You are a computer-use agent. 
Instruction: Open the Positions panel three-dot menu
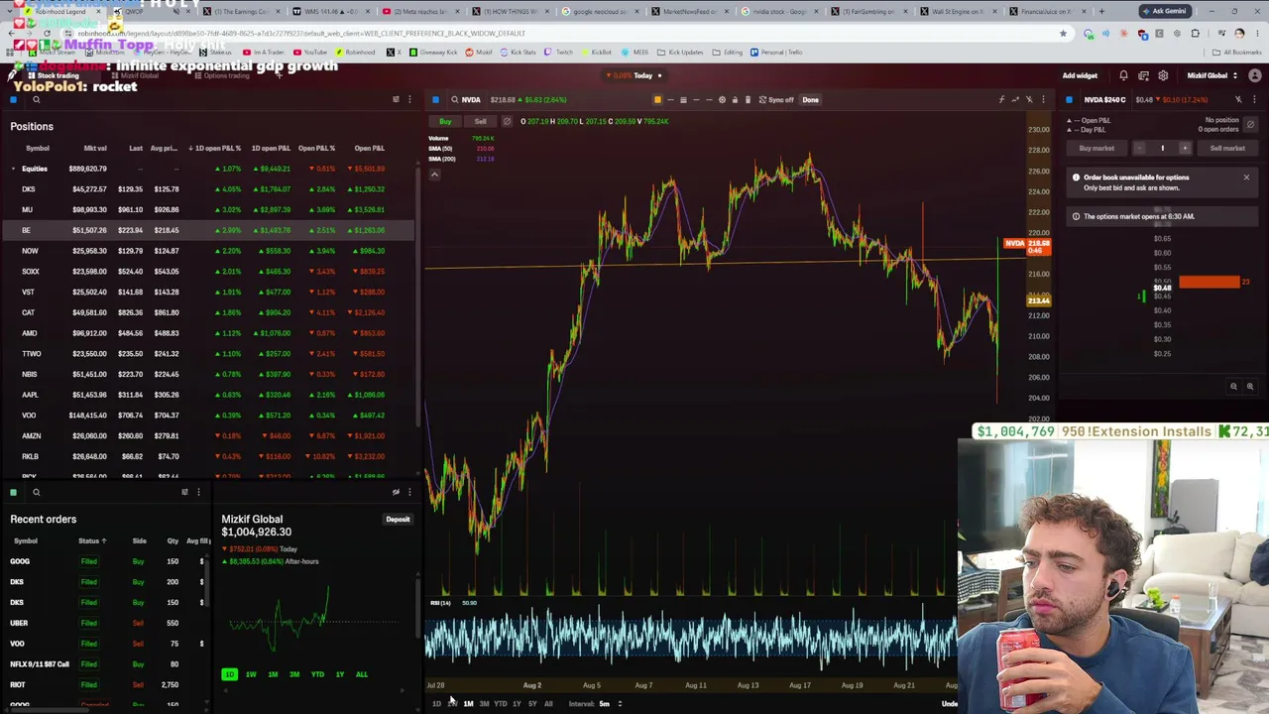409,99
